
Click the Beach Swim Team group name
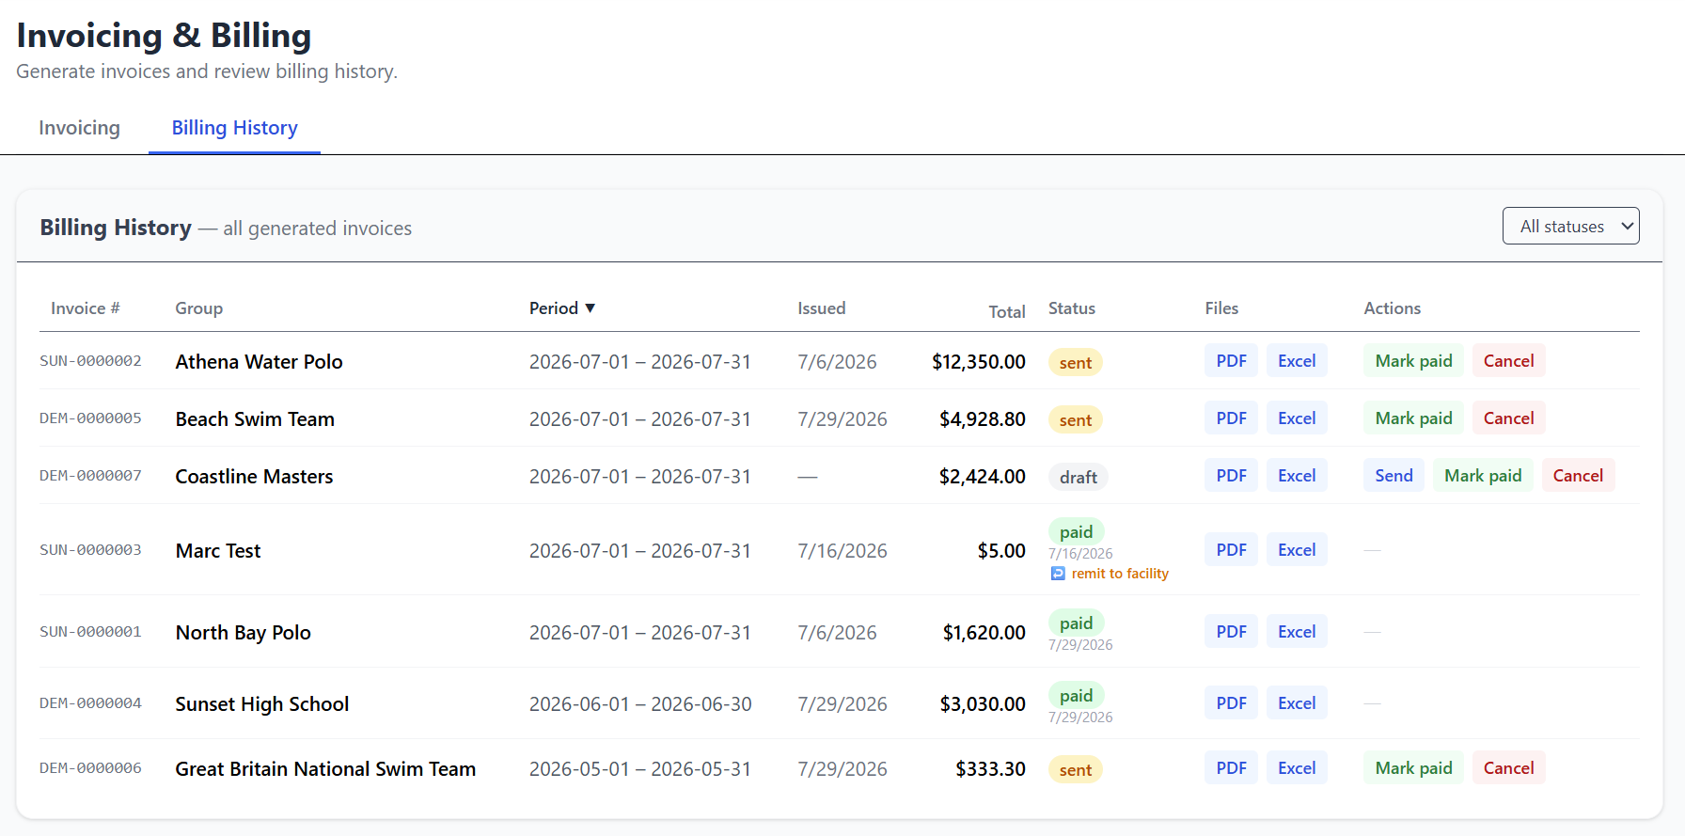pos(255,419)
